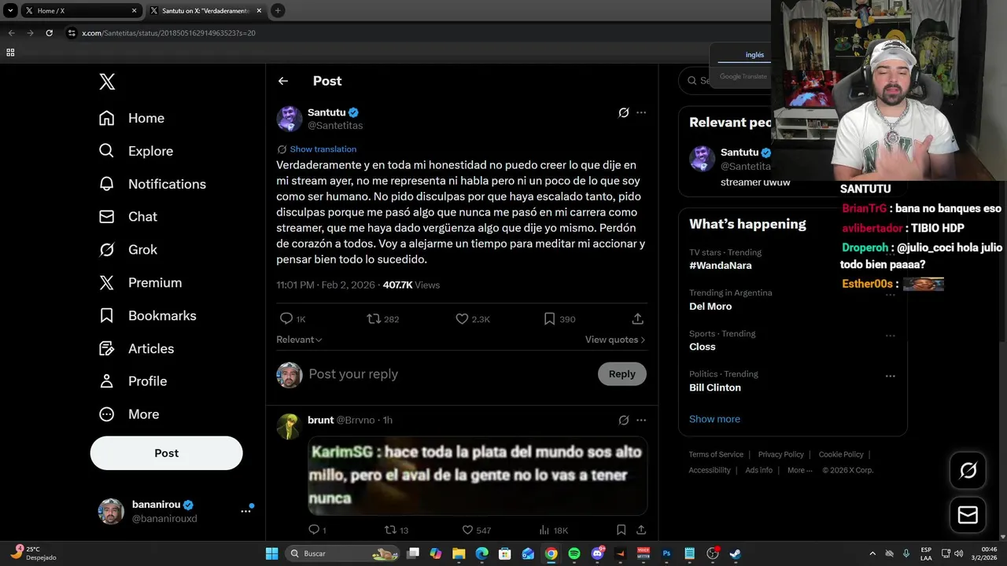Share Santutu's post
Viewport: 1007px width, 566px height.
click(x=638, y=318)
